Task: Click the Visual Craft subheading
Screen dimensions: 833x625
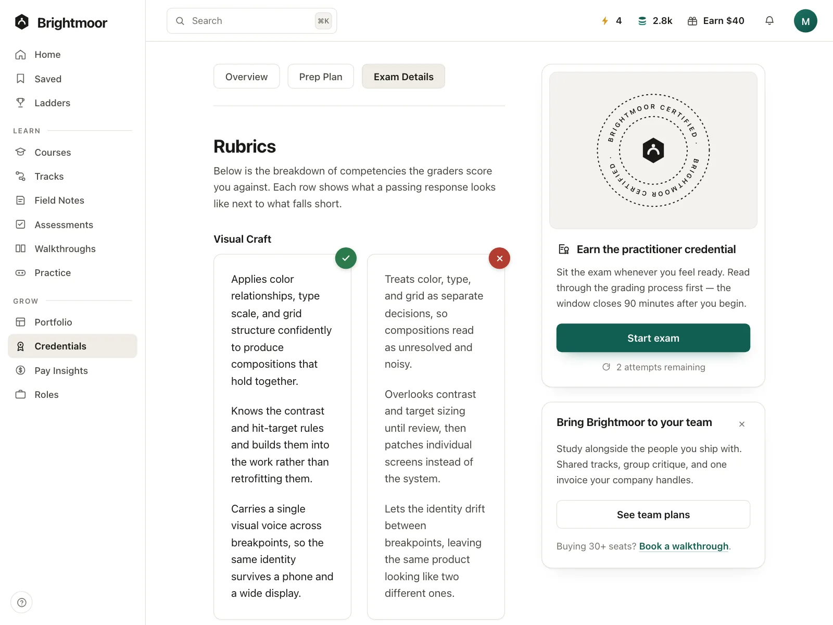Action: (x=243, y=239)
